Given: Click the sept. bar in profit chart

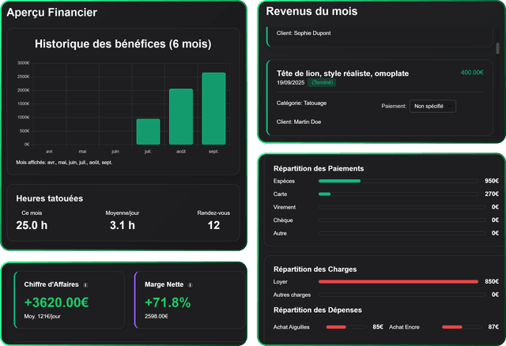Looking at the screenshot, I should point(213,109).
